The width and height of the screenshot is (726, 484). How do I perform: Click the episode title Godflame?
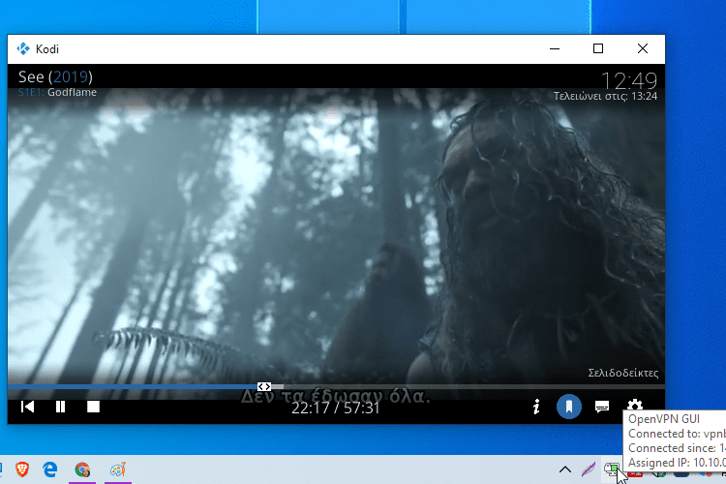tap(72, 92)
